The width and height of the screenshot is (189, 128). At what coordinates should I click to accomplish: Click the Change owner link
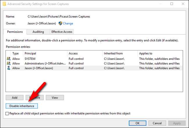tap(68, 24)
